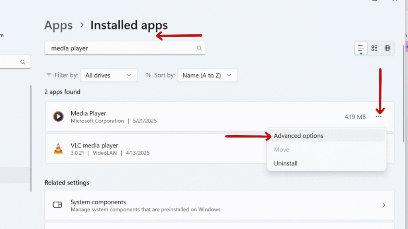This screenshot has height=229, width=408.
Task: Click the VLC media player cone icon
Action: tap(58, 149)
